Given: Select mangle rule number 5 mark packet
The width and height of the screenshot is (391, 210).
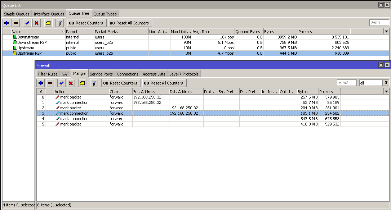Looking at the screenshot, I should tap(70, 124).
